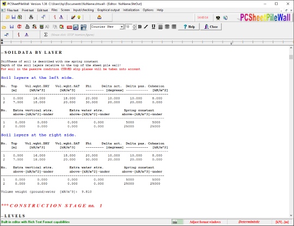Click Adjust format windows in status bar
The width and height of the screenshot is (294, 226).
point(205,222)
